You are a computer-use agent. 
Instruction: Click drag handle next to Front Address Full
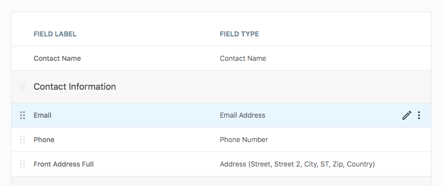click(x=23, y=164)
